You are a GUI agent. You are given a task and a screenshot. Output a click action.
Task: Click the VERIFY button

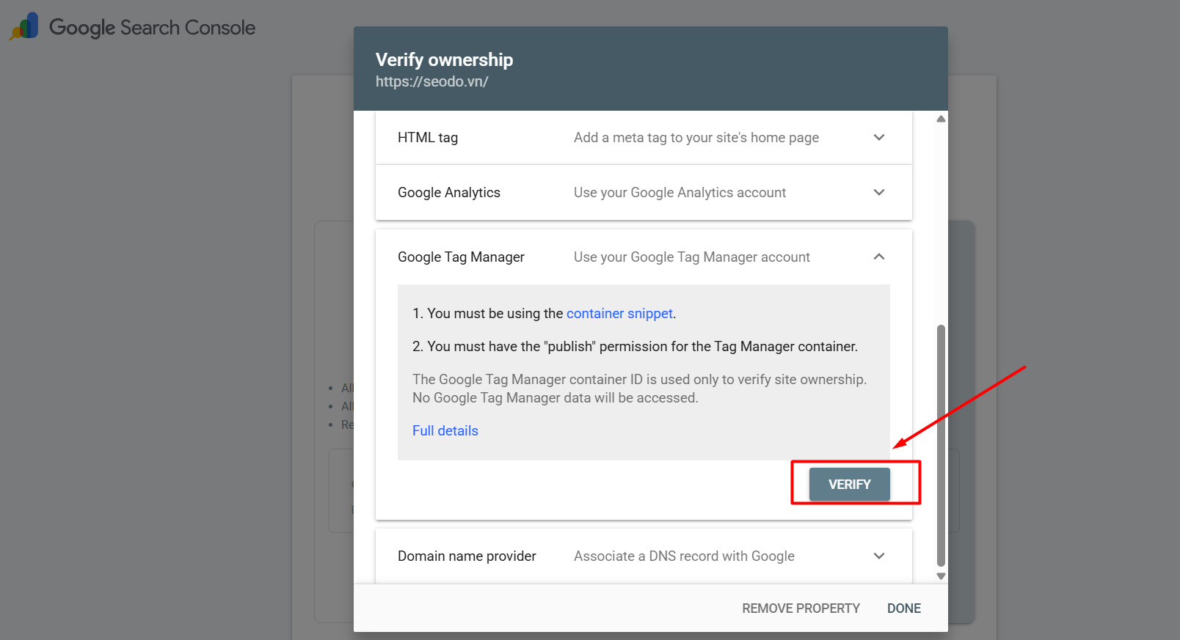tap(849, 485)
